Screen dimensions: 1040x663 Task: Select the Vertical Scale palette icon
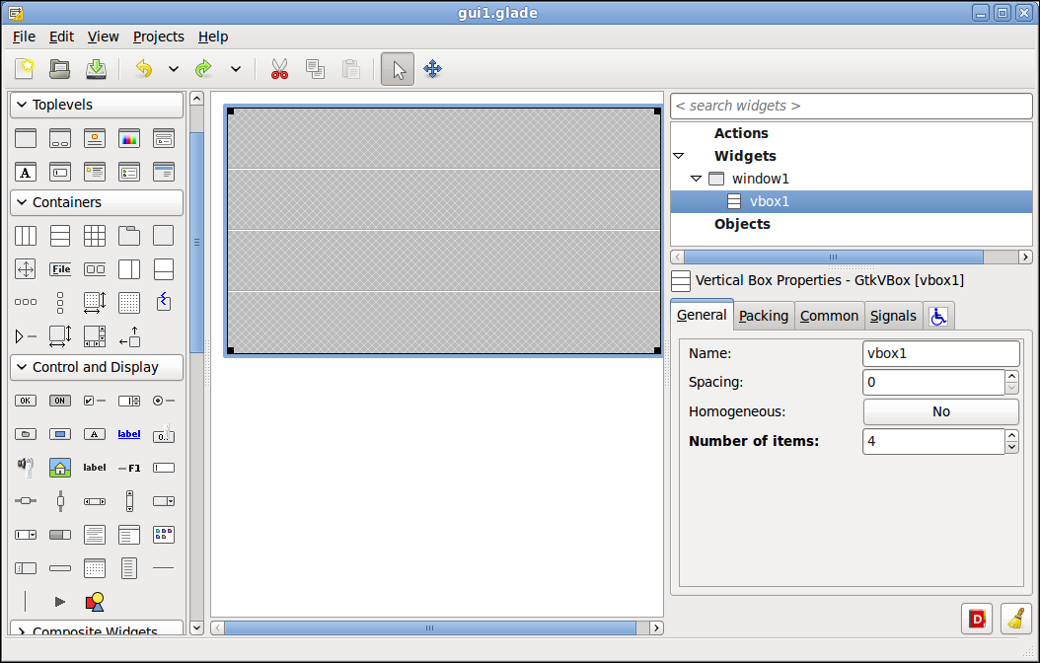click(x=60, y=501)
